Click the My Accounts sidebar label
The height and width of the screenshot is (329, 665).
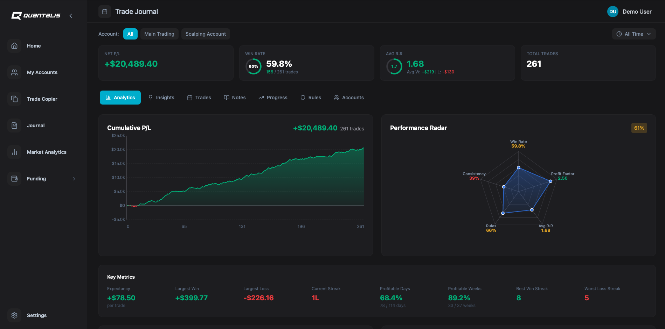tap(42, 72)
